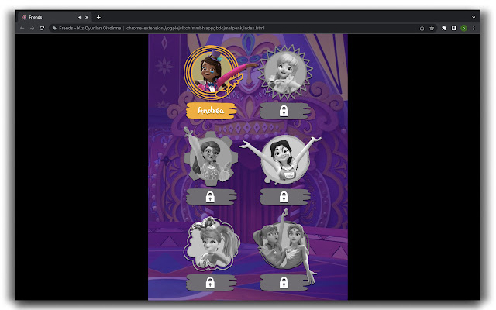The image size is (496, 310).
Task: Open the Extensions puzzle icon in the toolbar
Action: [x=444, y=28]
